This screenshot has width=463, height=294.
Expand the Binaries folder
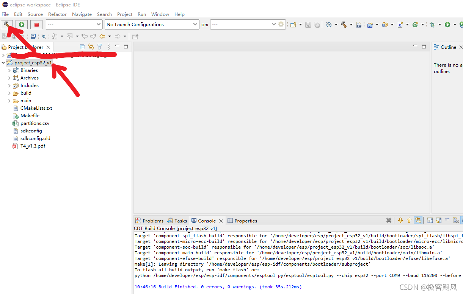point(9,70)
